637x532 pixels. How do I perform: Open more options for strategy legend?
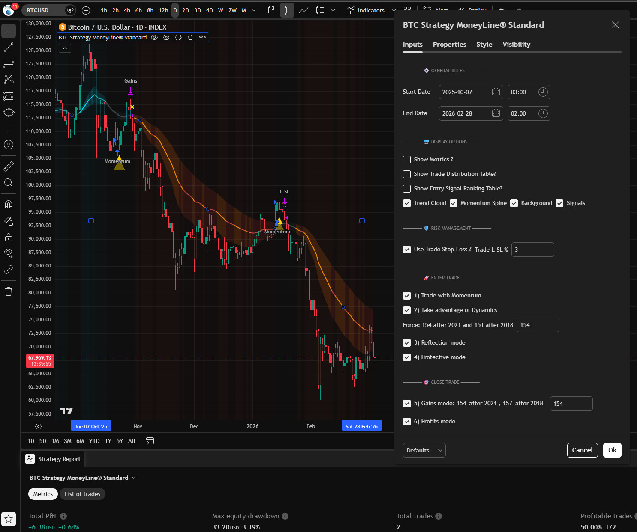pyautogui.click(x=202, y=37)
